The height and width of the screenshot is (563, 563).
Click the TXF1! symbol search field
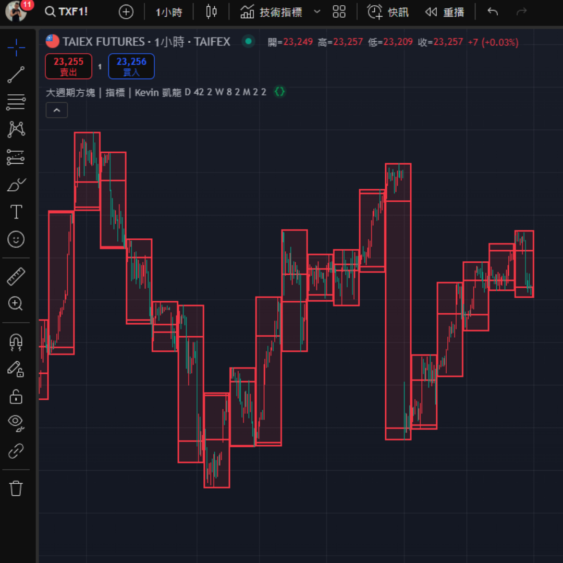67,12
